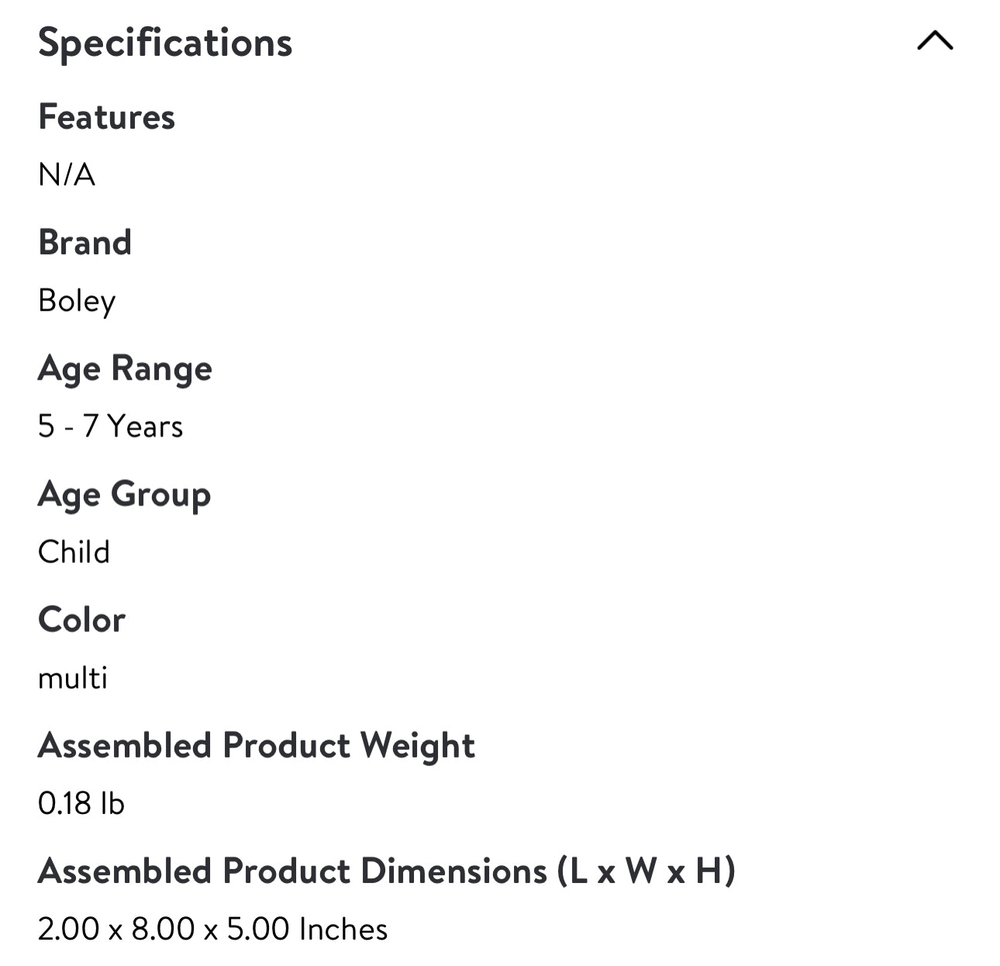Click the Specifications heading
The width and height of the screenshot is (1000, 966).
pyautogui.click(x=165, y=43)
